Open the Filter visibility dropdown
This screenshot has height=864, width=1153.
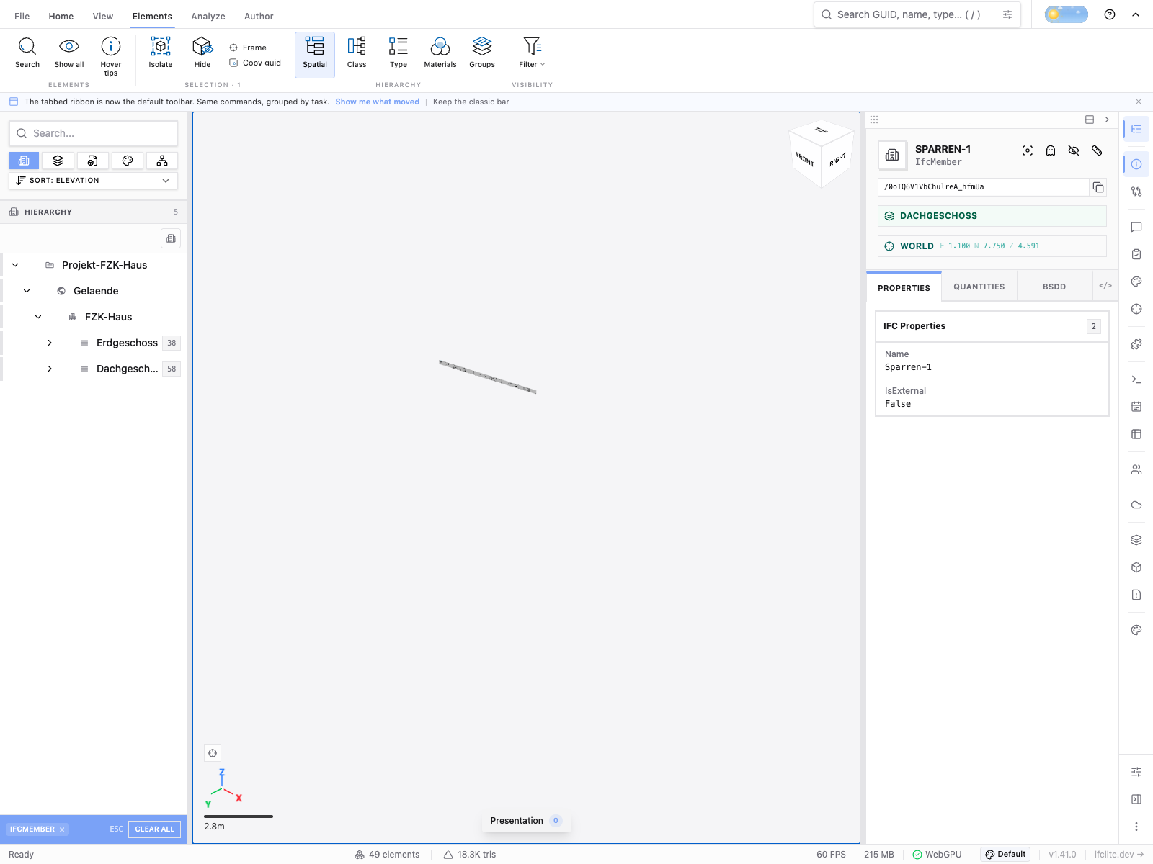(533, 53)
